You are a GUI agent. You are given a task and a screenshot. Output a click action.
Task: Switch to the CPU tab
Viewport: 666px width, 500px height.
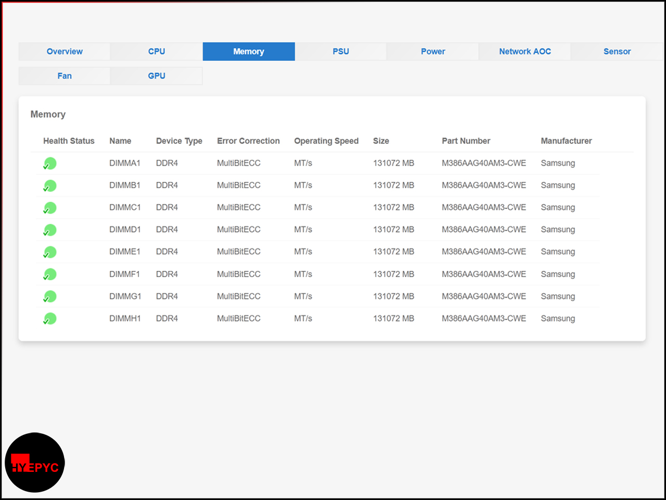pyautogui.click(x=157, y=52)
